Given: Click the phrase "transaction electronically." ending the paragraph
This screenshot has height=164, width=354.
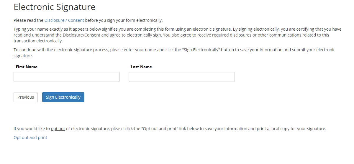Looking at the screenshot, I should pos(38,41).
